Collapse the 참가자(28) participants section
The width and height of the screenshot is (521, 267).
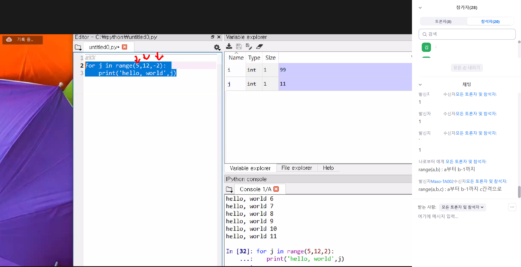(x=420, y=8)
